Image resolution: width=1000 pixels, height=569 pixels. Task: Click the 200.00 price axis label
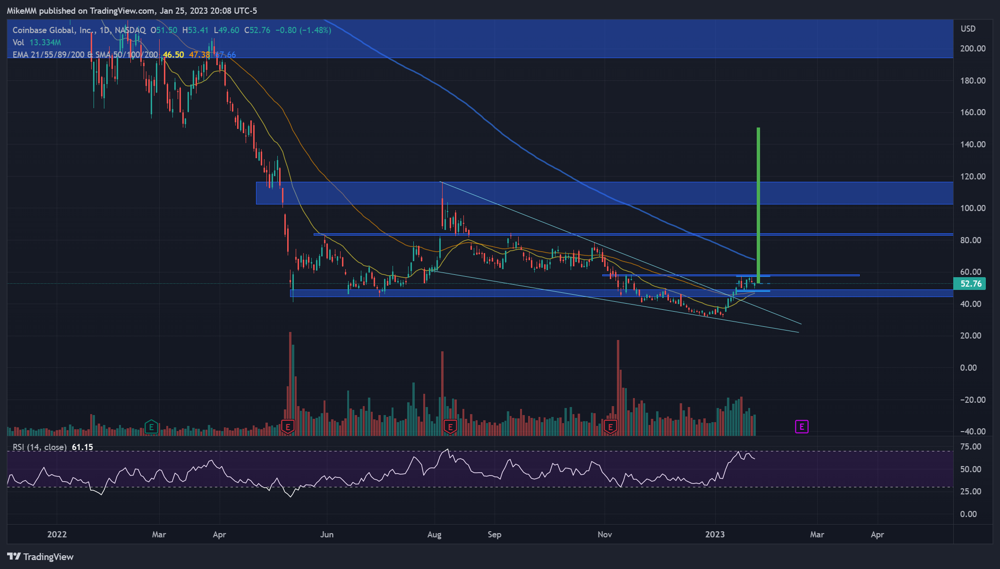click(x=973, y=49)
